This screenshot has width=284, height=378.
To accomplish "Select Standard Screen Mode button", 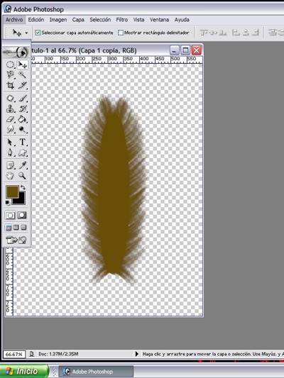I will click(x=9, y=228).
